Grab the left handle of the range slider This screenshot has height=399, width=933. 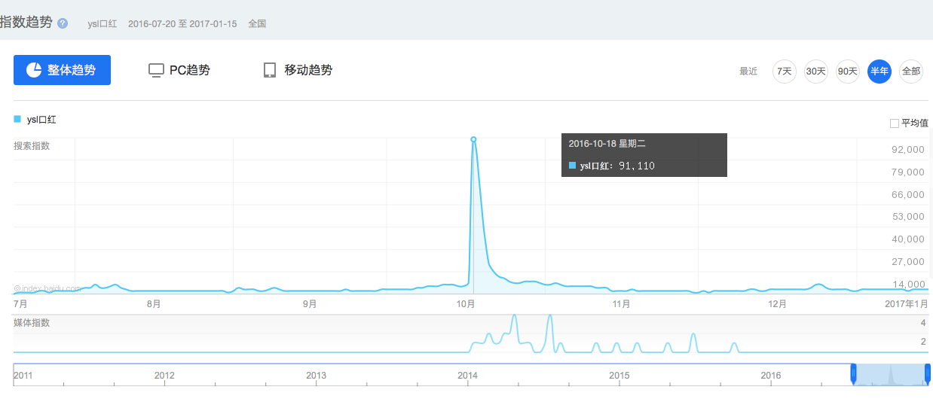(854, 373)
